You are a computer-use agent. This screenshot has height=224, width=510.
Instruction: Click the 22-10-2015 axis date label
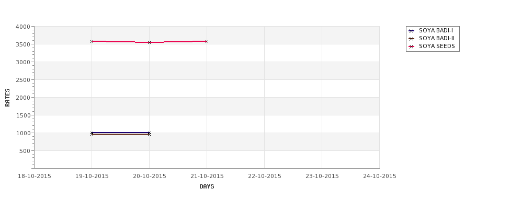[265, 176]
